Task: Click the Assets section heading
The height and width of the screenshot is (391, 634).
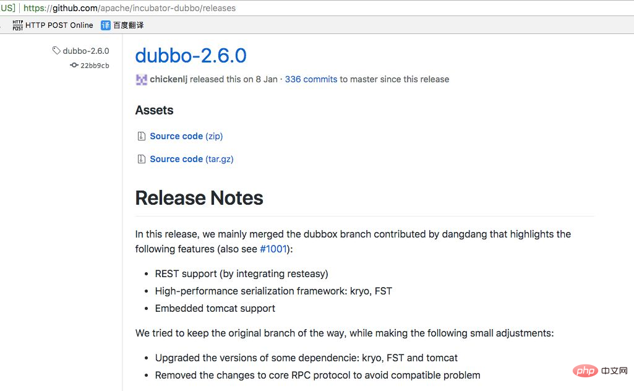Action: [x=154, y=110]
